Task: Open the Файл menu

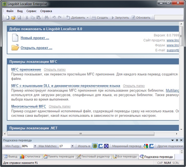Action: tap(10, 11)
